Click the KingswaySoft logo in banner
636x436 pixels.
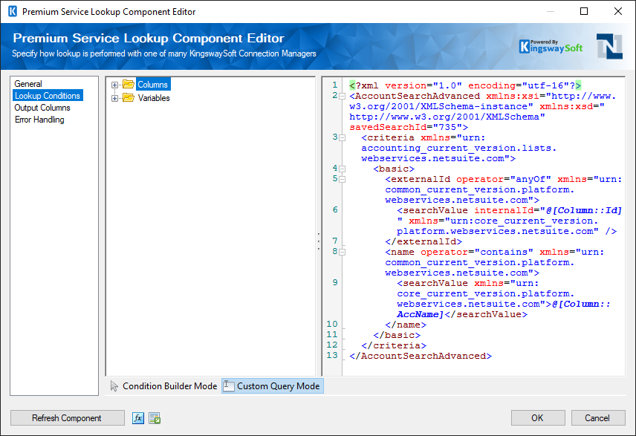(x=551, y=47)
